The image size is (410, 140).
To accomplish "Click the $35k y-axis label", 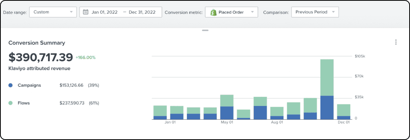I will tap(359, 97).
